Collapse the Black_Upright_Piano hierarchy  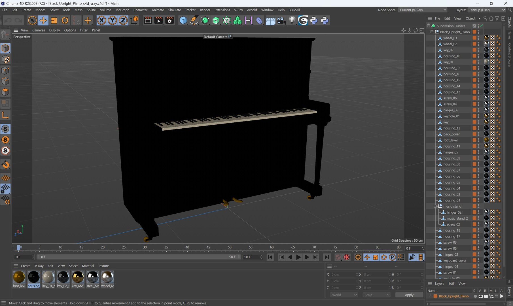click(x=432, y=32)
